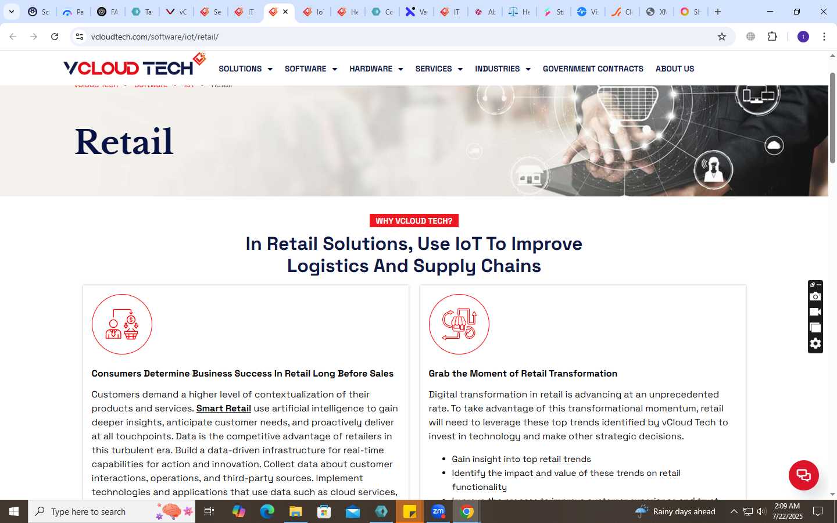Image resolution: width=837 pixels, height=523 pixels.
Task: Switch to the 'Va' browser tab
Action: (416, 12)
